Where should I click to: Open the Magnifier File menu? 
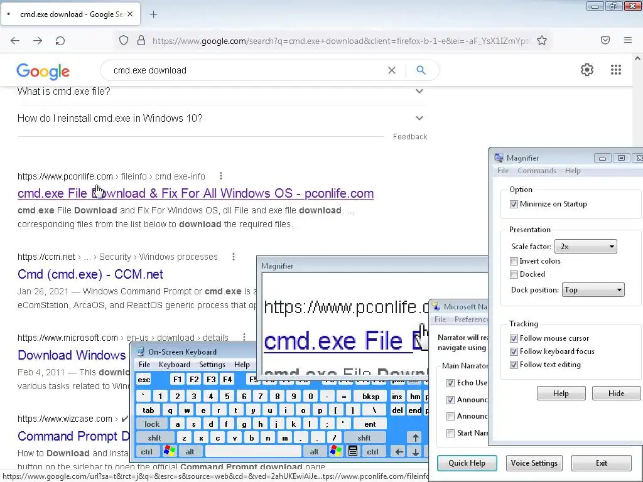503,171
